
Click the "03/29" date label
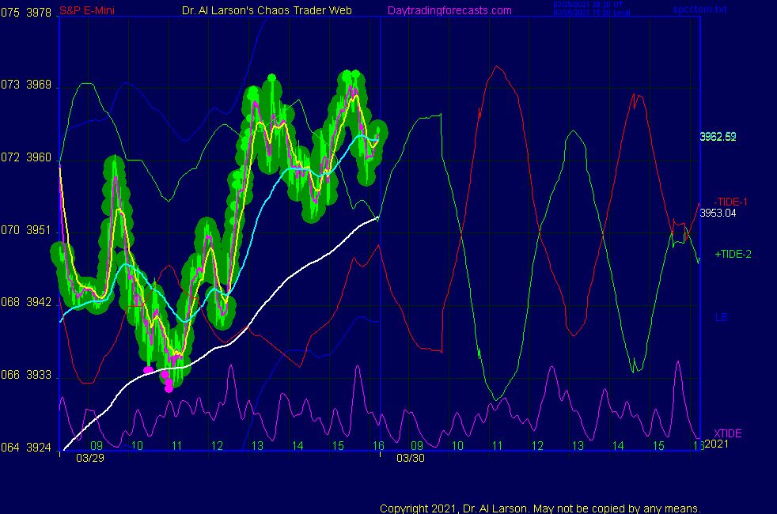click(x=90, y=458)
